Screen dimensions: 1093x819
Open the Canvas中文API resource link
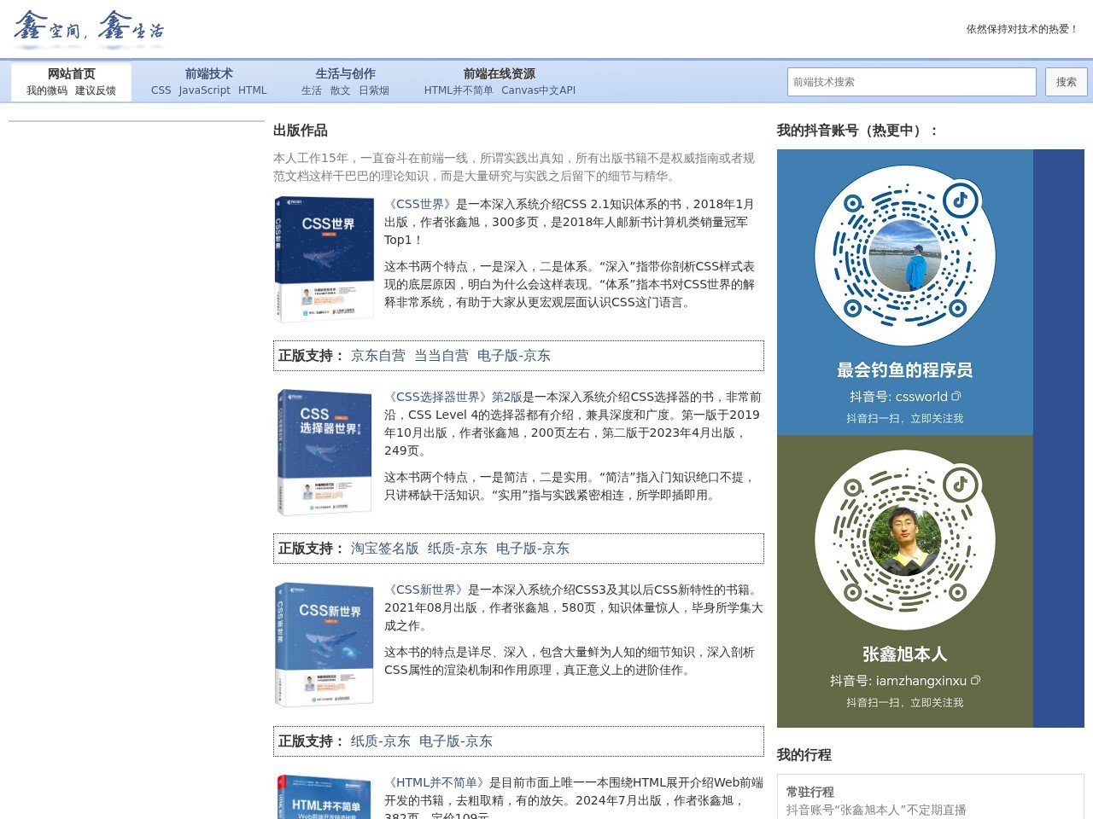click(x=538, y=90)
